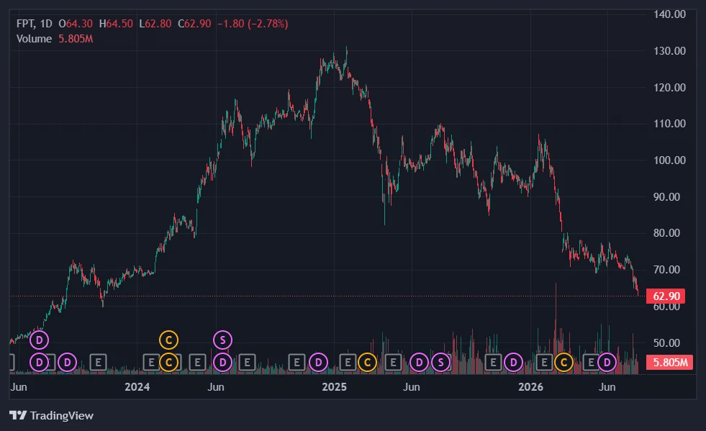This screenshot has height=431, width=706.
Task: Click the upper-row D dividend marker
Action: 39,340
